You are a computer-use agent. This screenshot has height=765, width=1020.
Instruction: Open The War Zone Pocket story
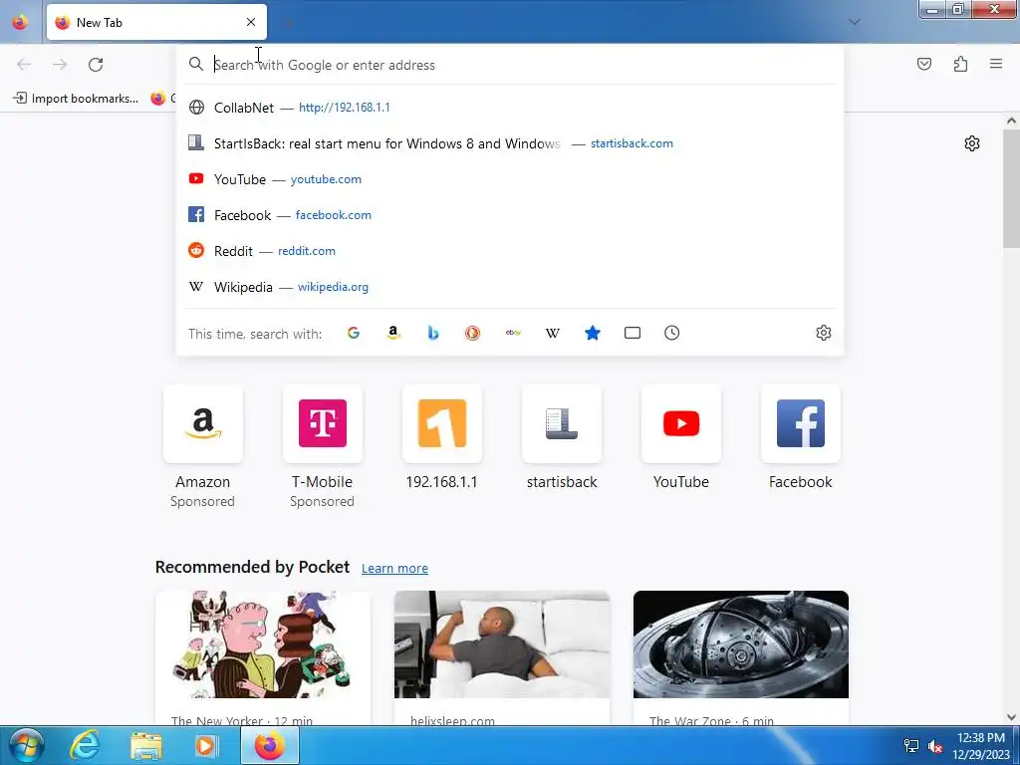pyautogui.click(x=740, y=658)
